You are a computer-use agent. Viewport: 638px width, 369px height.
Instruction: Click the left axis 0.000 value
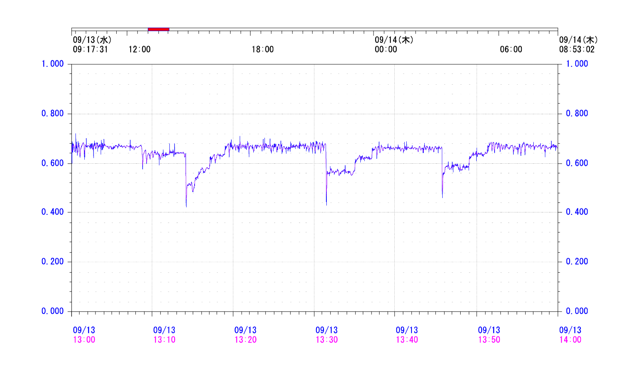tap(53, 311)
